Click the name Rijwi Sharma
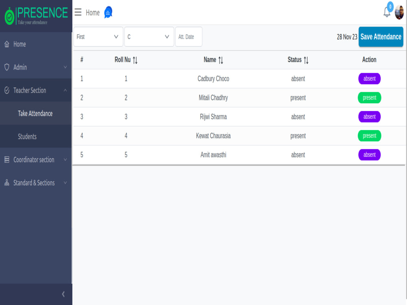Screen dimensions: 407x305 point(213,117)
